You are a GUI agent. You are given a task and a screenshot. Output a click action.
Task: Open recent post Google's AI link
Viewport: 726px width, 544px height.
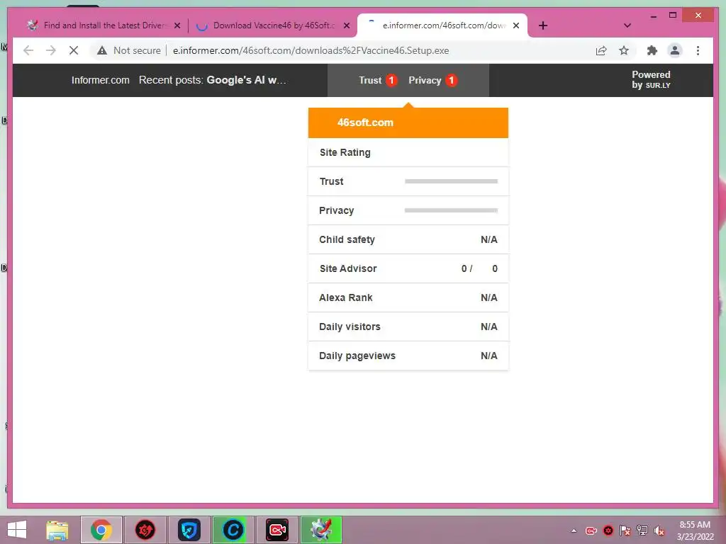(x=247, y=80)
